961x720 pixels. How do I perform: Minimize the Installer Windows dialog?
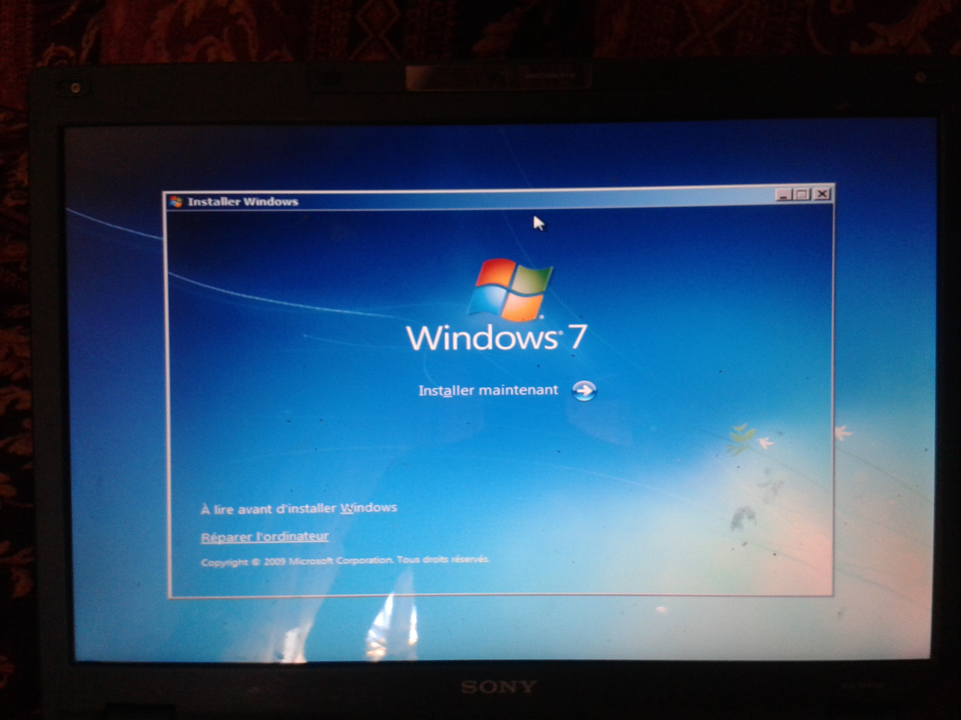point(783,195)
